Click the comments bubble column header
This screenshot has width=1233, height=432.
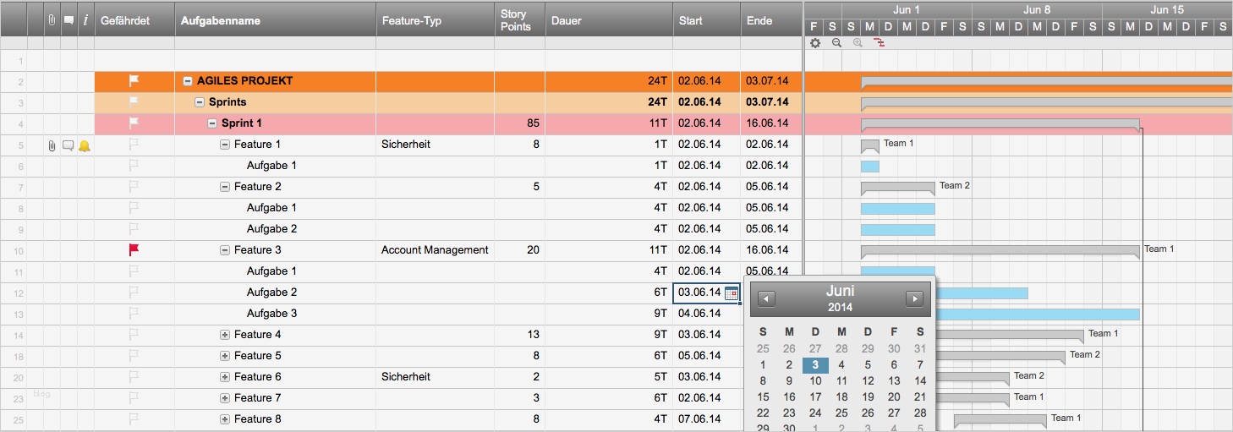pyautogui.click(x=68, y=20)
